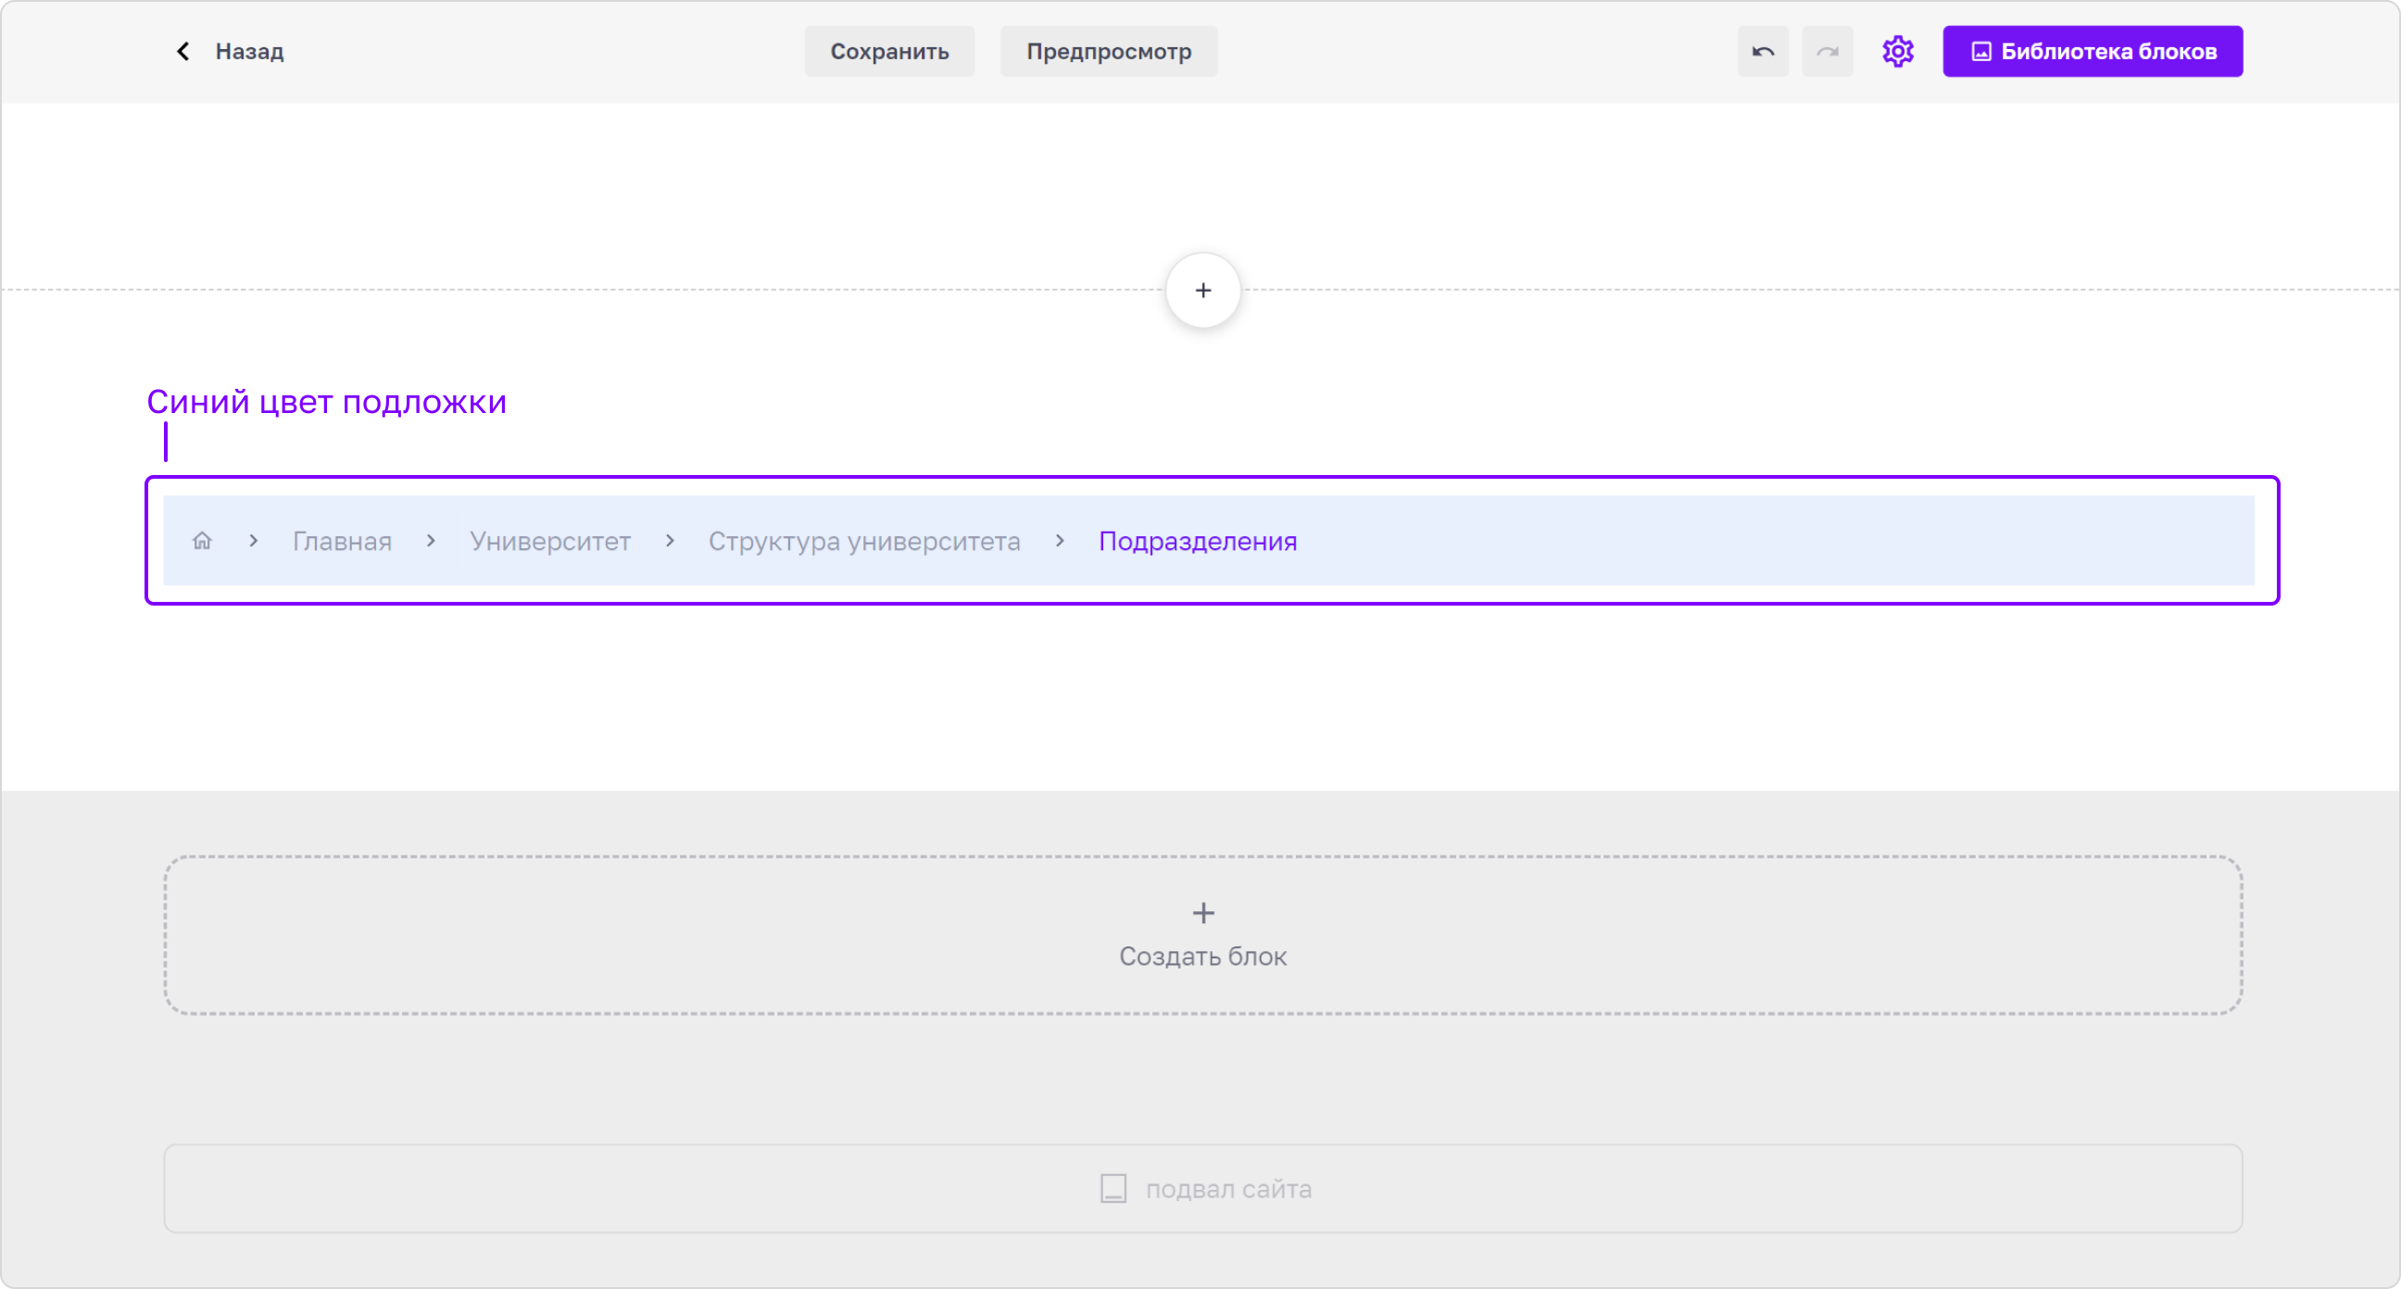Click the redo arrow icon
This screenshot has width=2401, height=1289.
click(1827, 51)
